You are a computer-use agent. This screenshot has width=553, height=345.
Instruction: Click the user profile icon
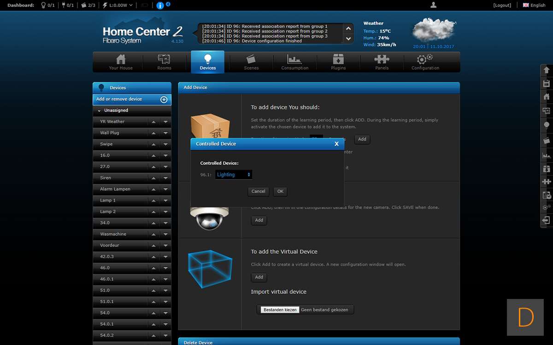tap(433, 5)
